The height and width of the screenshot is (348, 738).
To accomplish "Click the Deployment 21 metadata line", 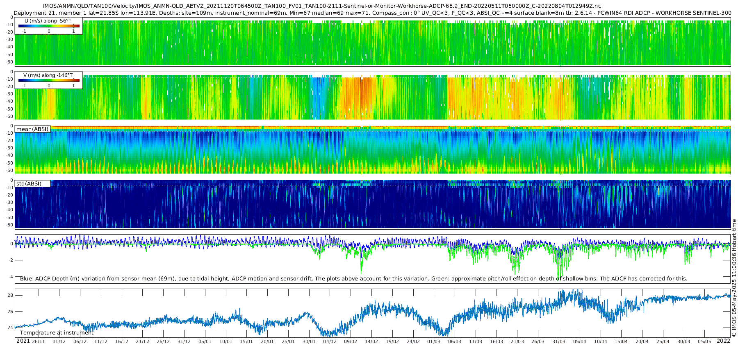I will (372, 13).
